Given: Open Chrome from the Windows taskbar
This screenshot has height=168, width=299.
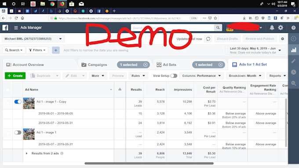Looking at the screenshot, I should (x=52, y=4).
